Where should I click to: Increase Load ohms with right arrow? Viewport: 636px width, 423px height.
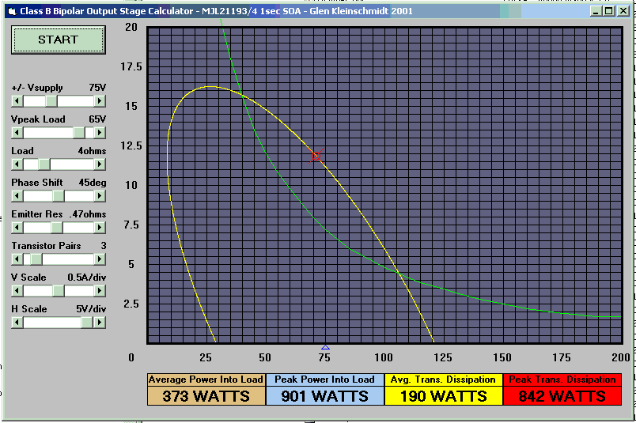(100, 164)
